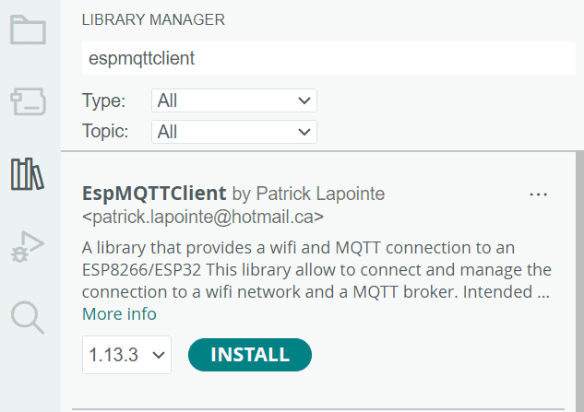The image size is (584, 412).
Task: Expand the Topic filter dropdown
Action: click(234, 132)
